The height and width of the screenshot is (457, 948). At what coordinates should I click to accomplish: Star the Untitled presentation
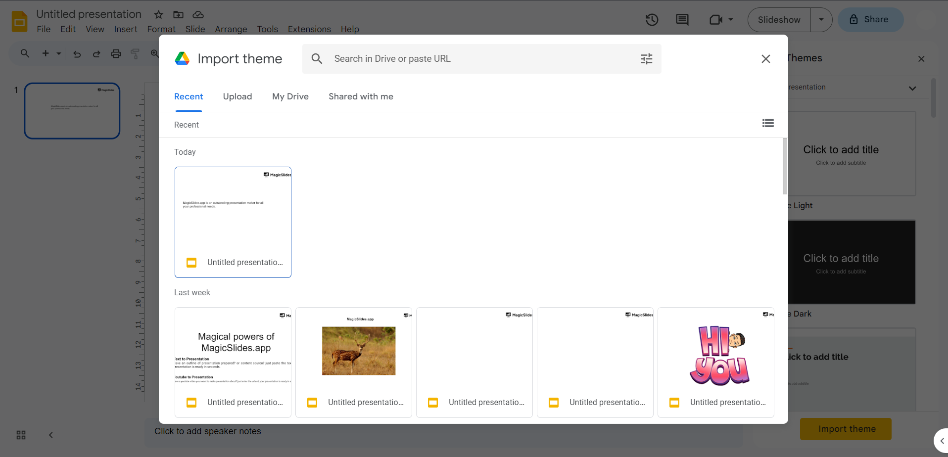(158, 15)
